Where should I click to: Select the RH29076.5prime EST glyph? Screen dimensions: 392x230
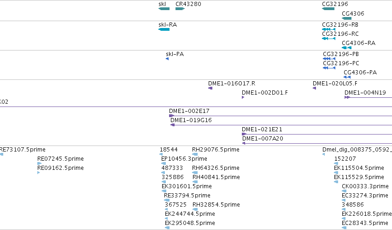pyautogui.click(x=195, y=154)
